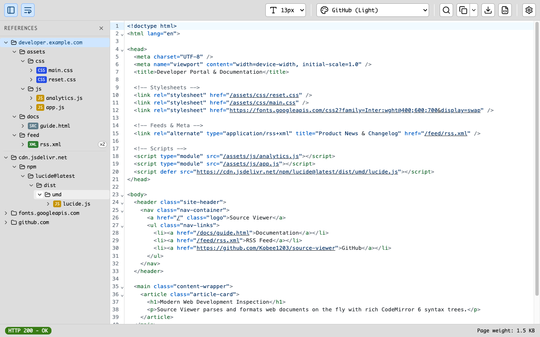Viewport: 540px width, 337px height.
Task: Toggle the references sidebar panel button
Action: click(x=11, y=10)
